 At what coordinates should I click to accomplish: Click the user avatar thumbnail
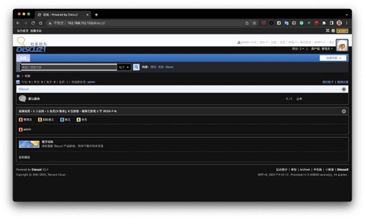[x=342, y=45]
